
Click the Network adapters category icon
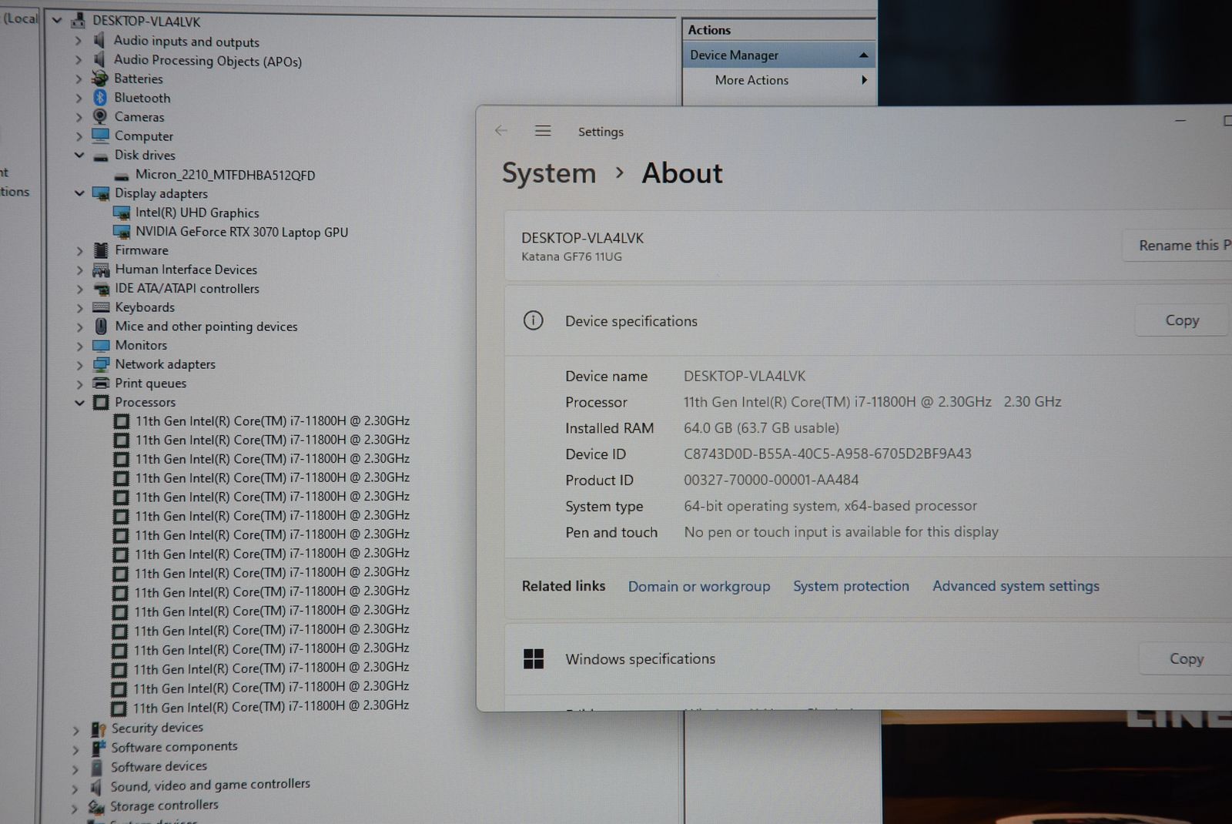point(101,364)
